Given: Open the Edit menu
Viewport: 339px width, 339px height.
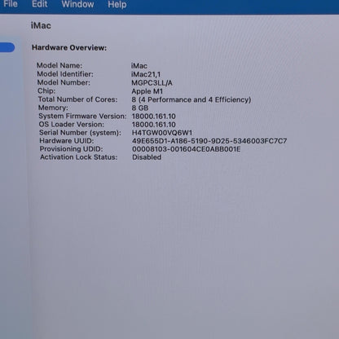Looking at the screenshot, I should pyautogui.click(x=40, y=4).
